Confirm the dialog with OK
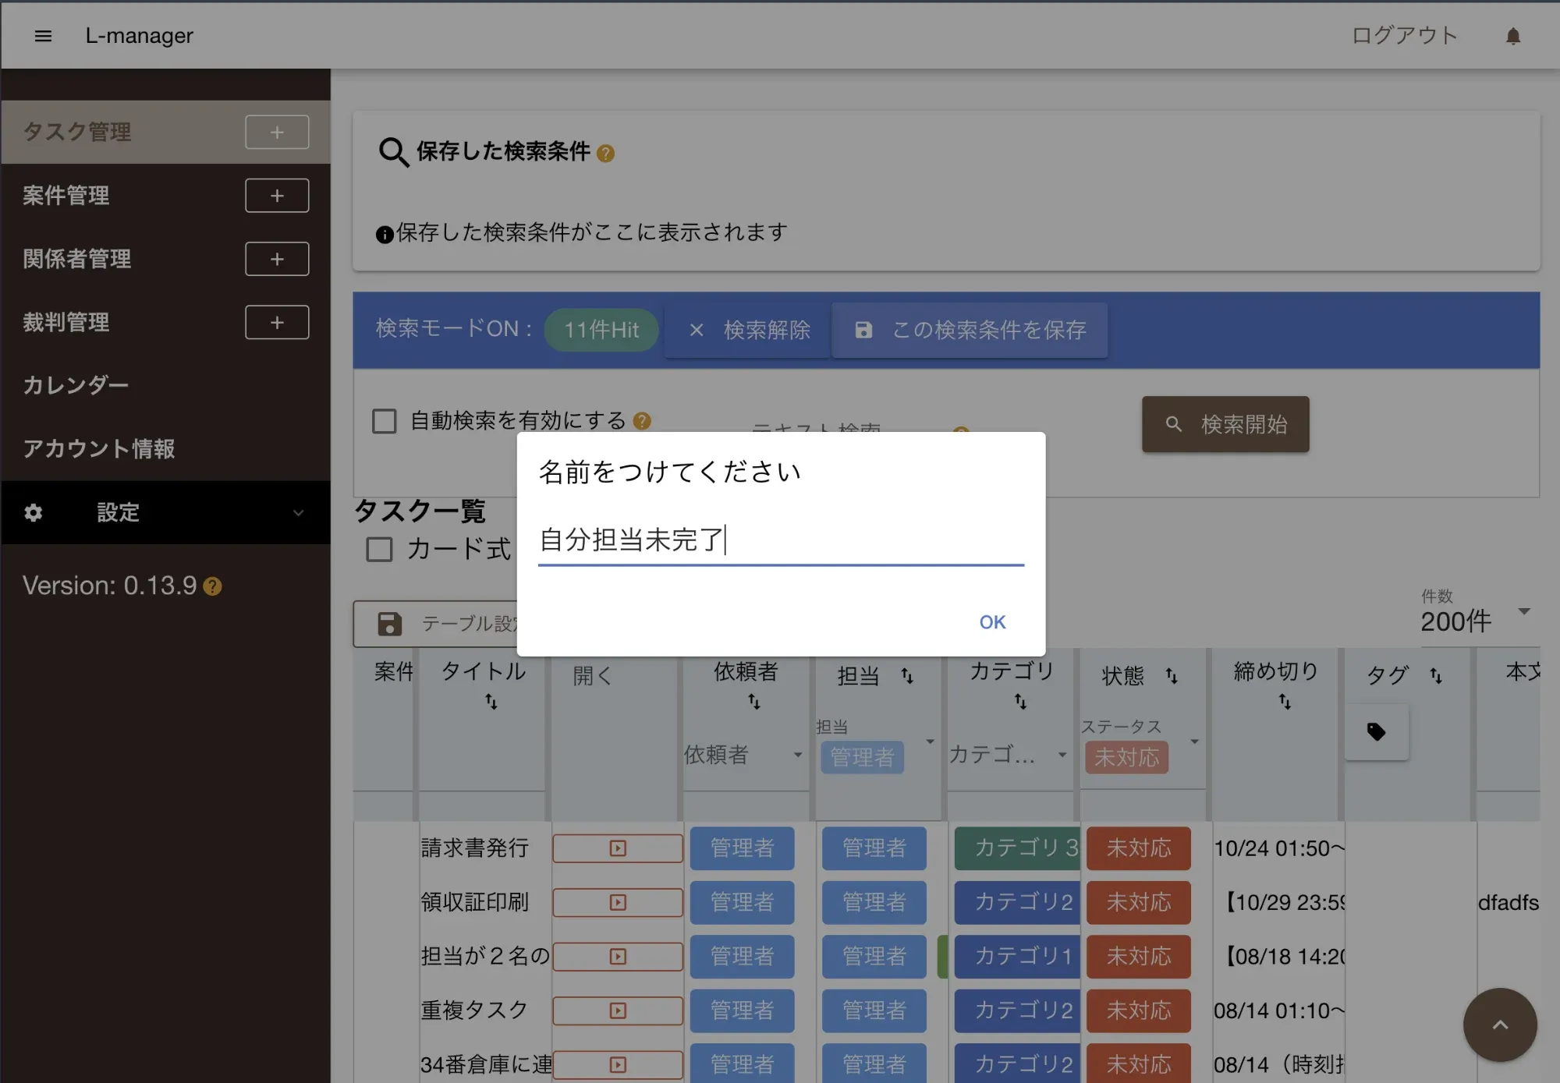 tap(992, 622)
